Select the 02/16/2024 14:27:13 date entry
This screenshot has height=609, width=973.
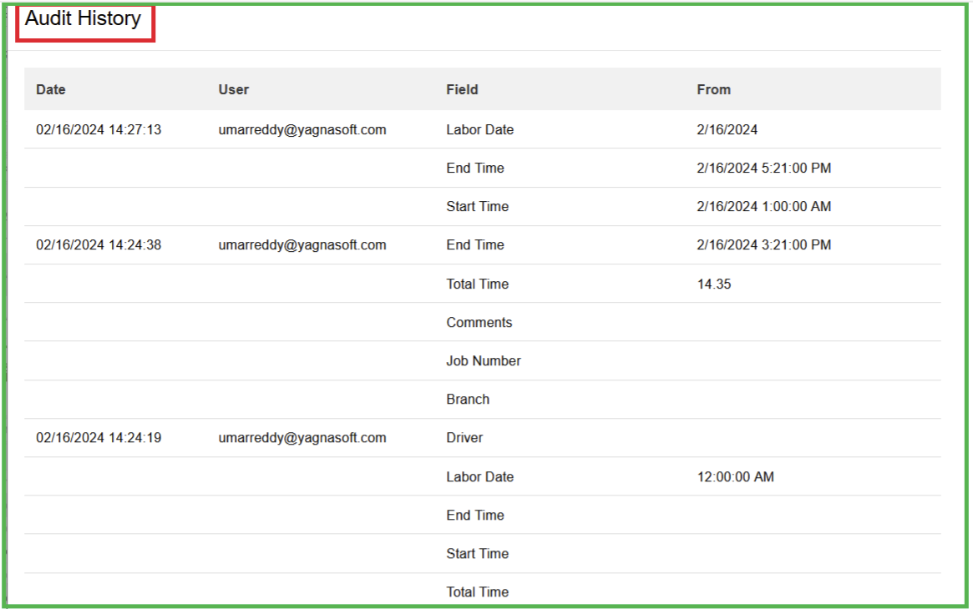tap(99, 129)
